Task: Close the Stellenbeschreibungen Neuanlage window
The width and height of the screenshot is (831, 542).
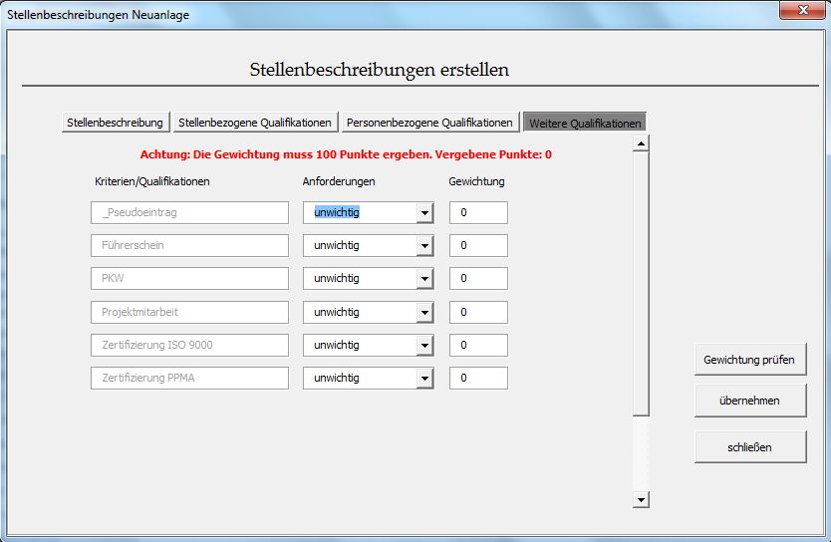Action: [801, 11]
